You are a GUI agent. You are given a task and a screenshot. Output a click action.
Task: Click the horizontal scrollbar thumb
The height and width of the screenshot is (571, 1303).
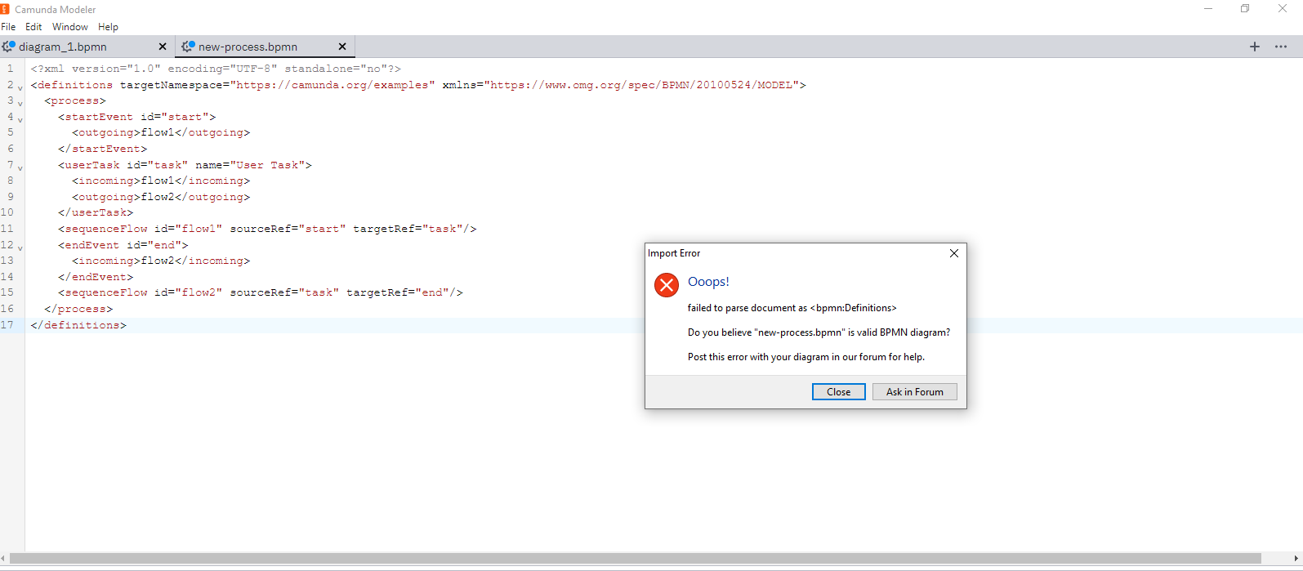pos(636,559)
